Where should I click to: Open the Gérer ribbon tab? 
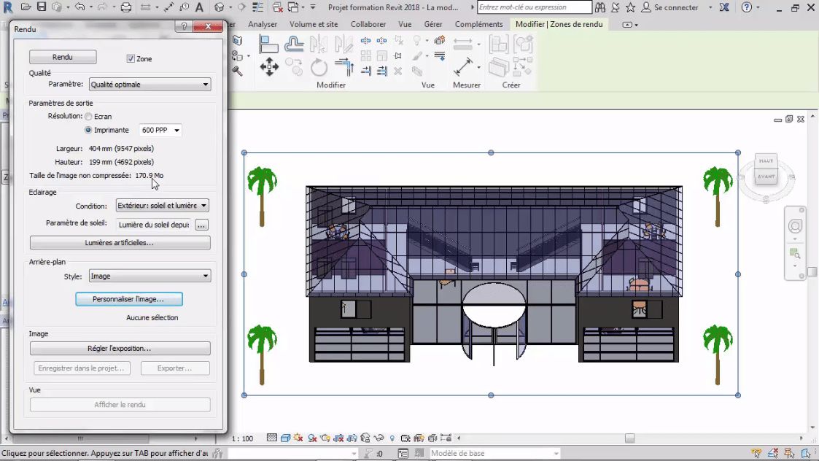(x=433, y=24)
